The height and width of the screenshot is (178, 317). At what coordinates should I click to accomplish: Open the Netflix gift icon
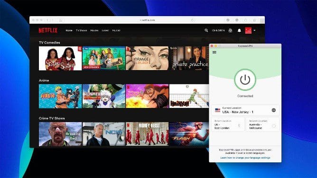pos(230,30)
